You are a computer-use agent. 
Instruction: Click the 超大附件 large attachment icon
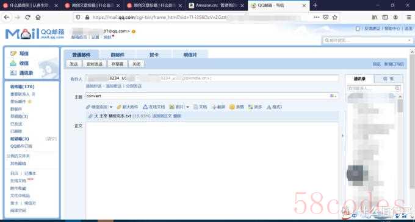119,107
